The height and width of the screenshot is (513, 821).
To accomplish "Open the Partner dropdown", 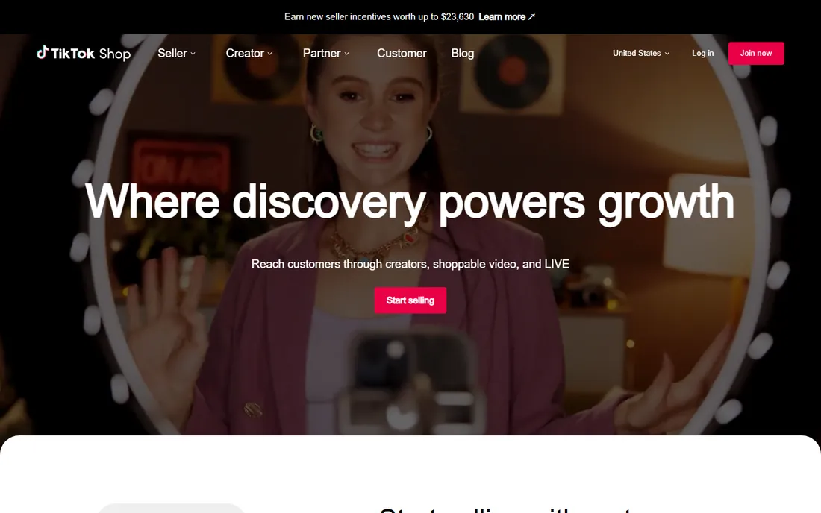I will click(x=325, y=54).
